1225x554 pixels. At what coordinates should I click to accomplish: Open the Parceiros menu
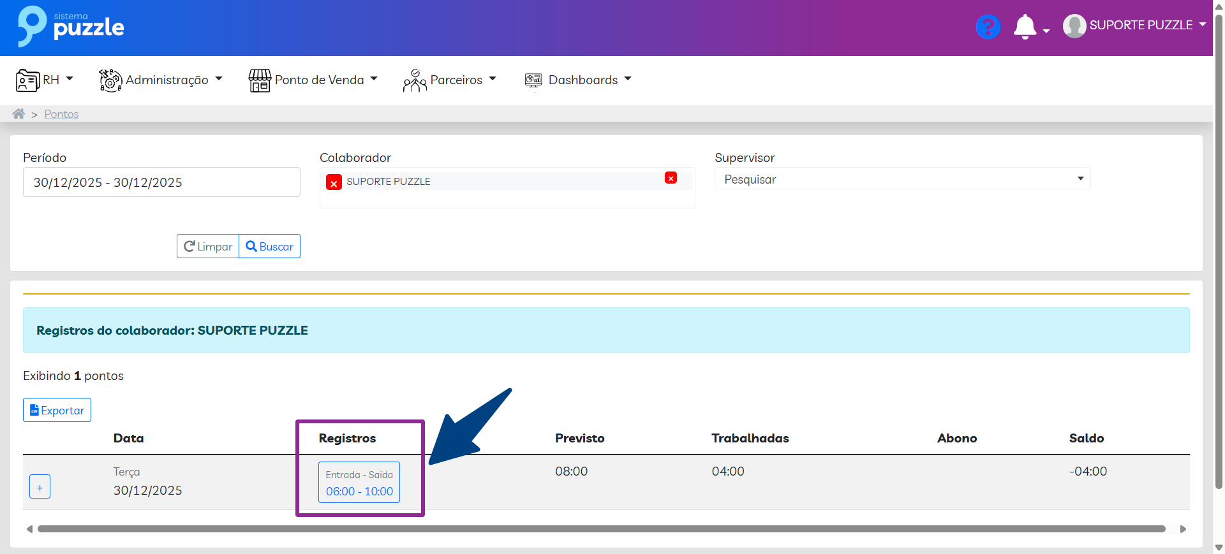(x=450, y=80)
